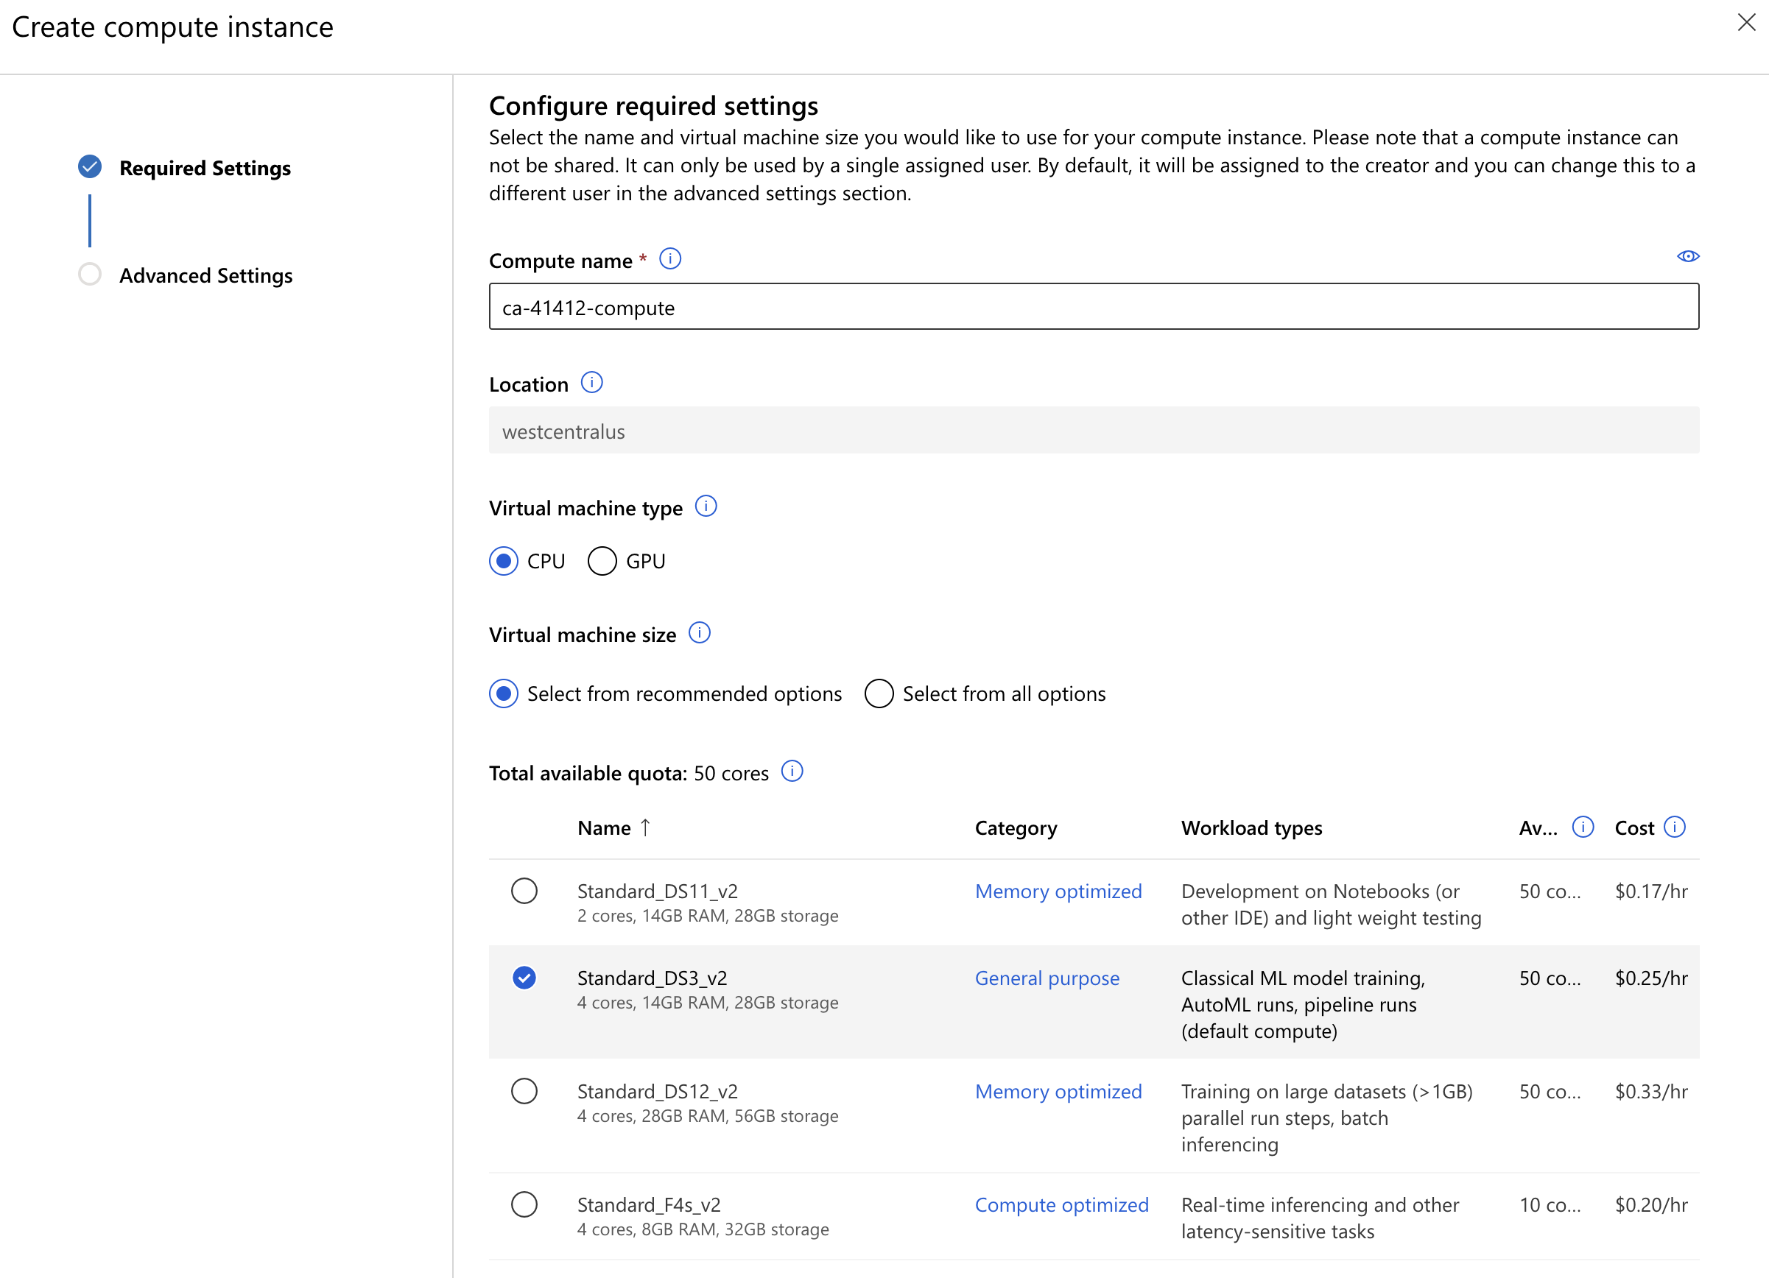Go to the Required Settings step
Image resolution: width=1769 pixels, height=1278 pixels.
205,168
